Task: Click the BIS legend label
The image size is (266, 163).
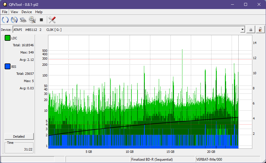Action: tap(14, 67)
